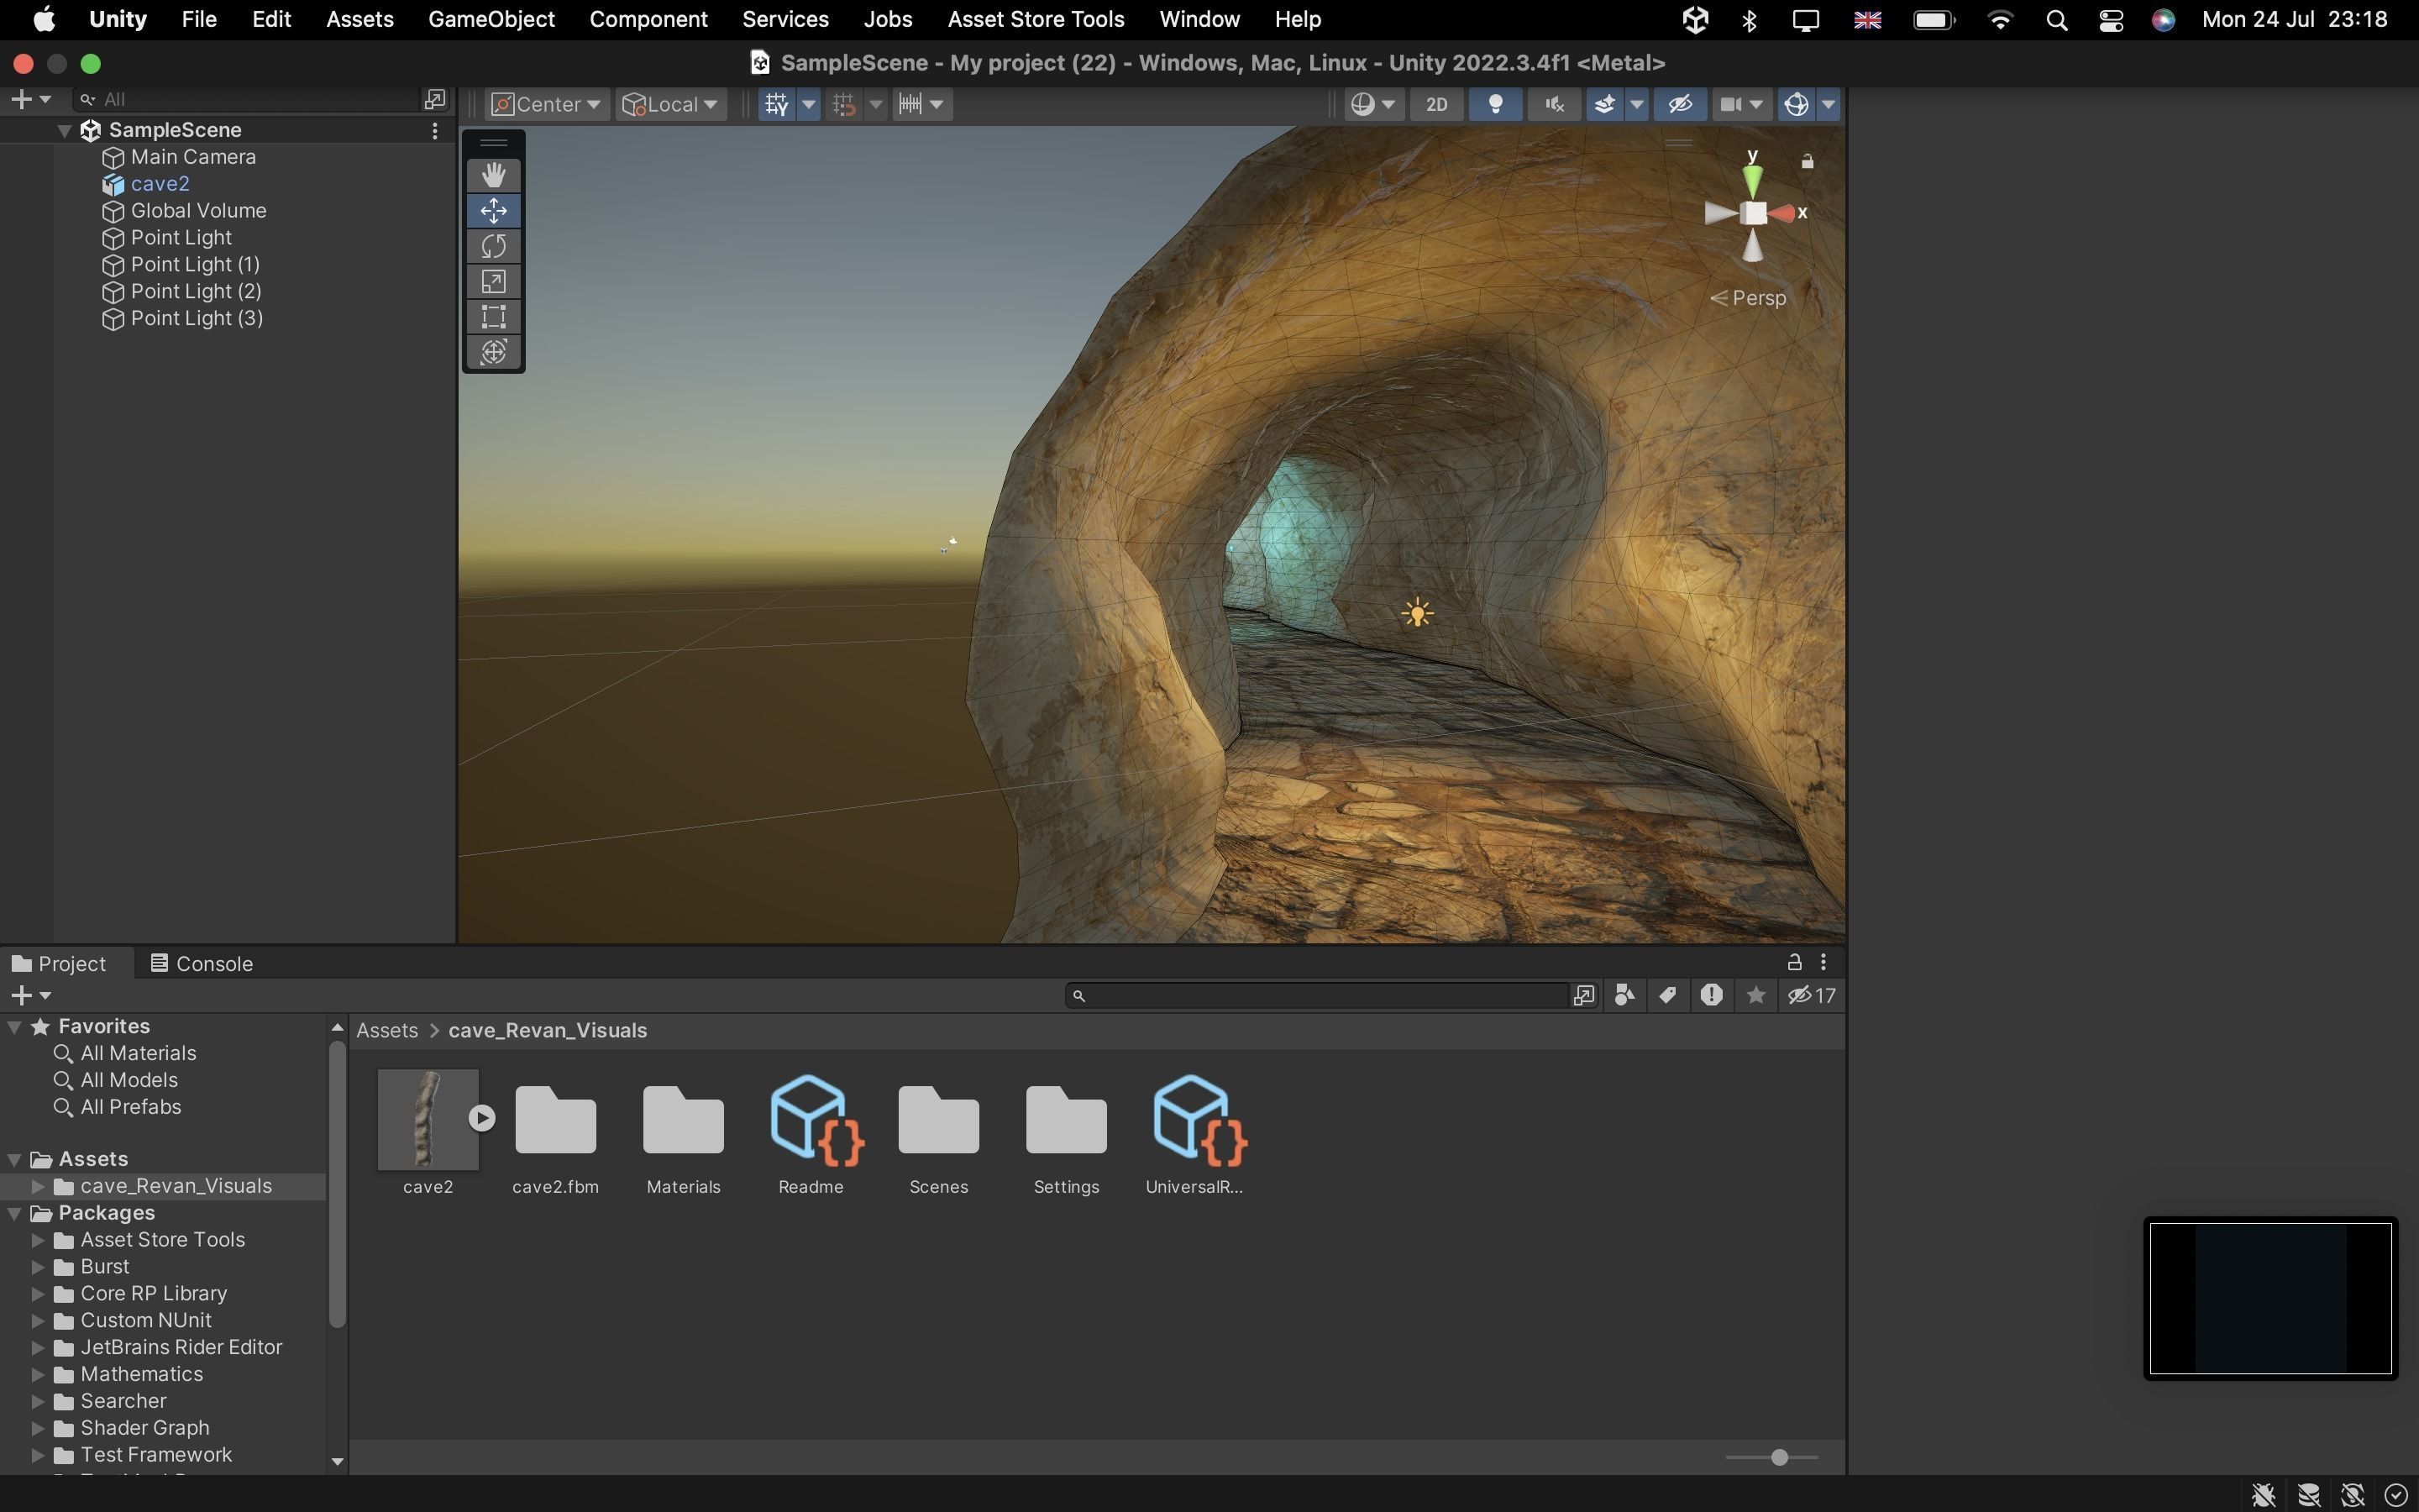The height and width of the screenshot is (1512, 2419).
Task: Click auto-generate lighting icon in status bar
Action: (2352, 1495)
